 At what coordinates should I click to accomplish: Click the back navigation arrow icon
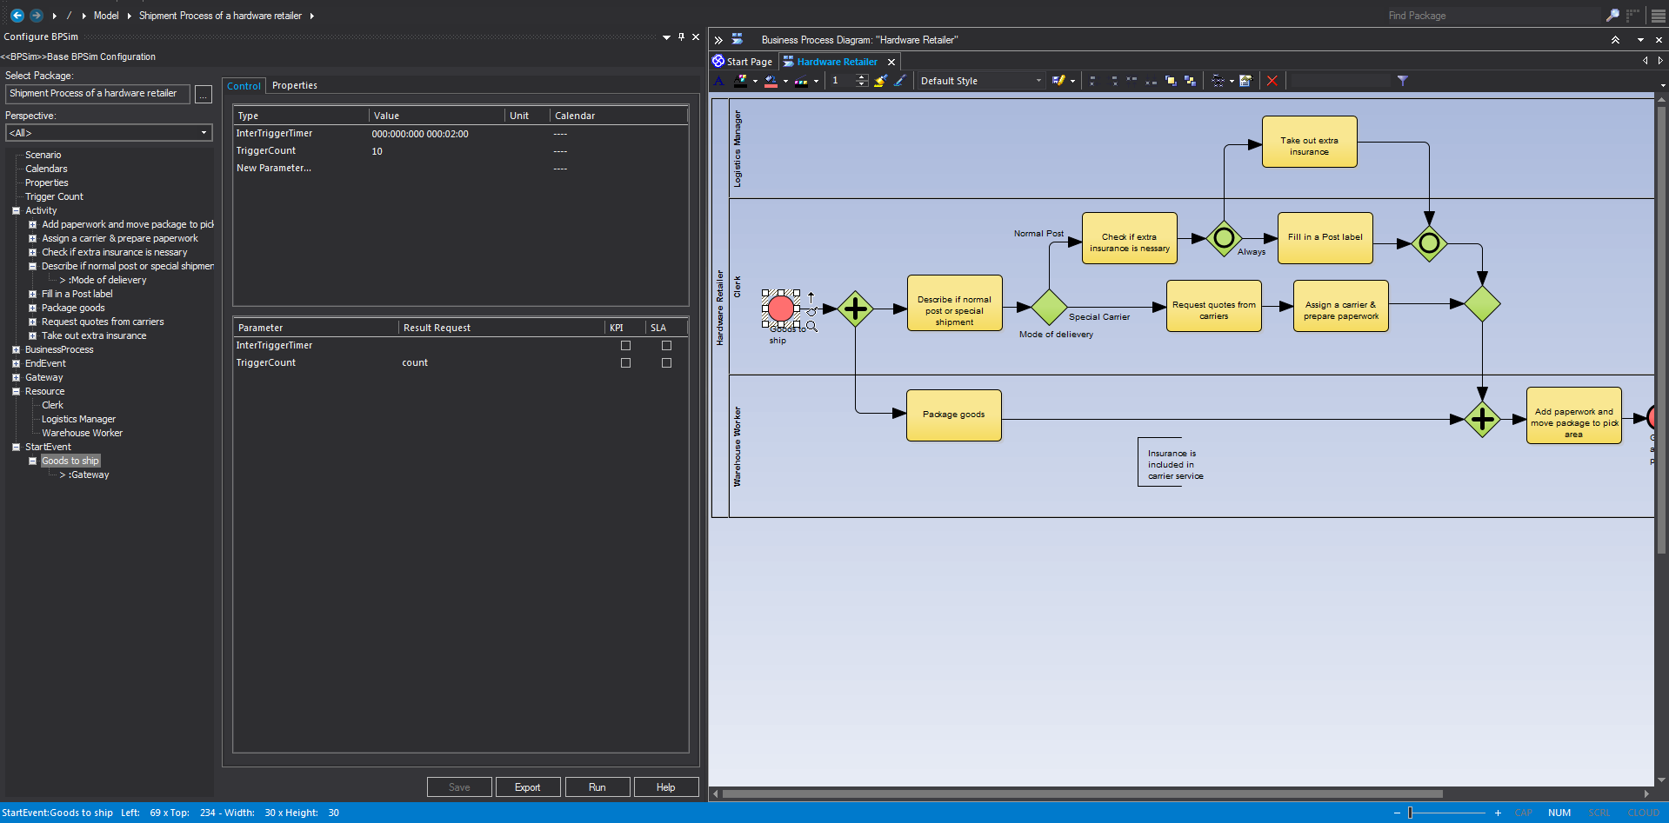(17, 16)
